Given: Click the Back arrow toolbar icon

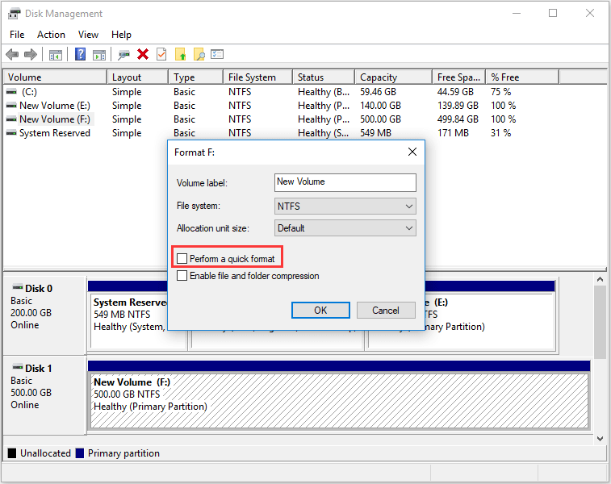Looking at the screenshot, I should click(12, 55).
